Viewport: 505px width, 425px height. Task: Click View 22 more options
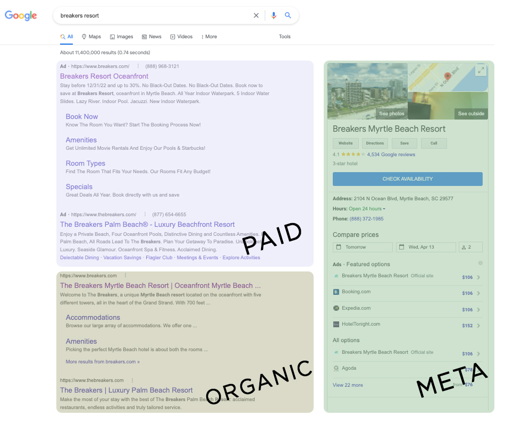click(348, 385)
